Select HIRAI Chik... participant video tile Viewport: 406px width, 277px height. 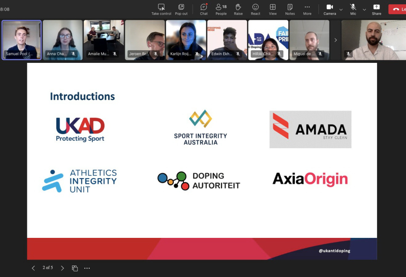point(268,40)
